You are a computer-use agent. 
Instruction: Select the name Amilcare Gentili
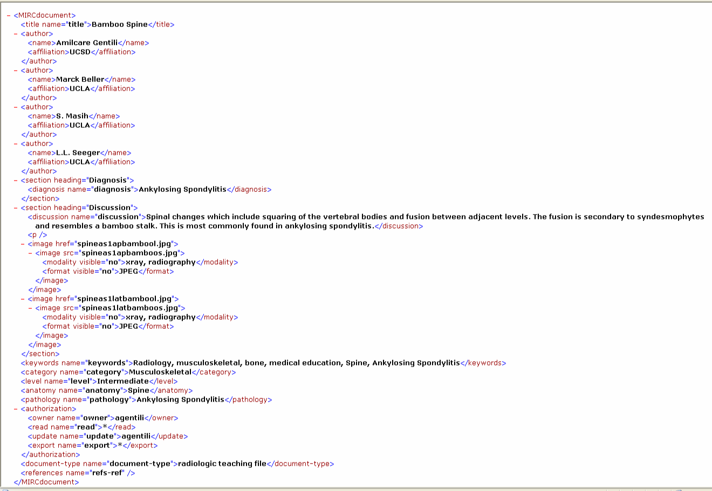tap(87, 43)
